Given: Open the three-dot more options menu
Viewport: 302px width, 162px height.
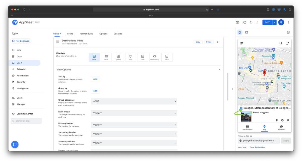Looking at the screenshot, I should (288, 22).
